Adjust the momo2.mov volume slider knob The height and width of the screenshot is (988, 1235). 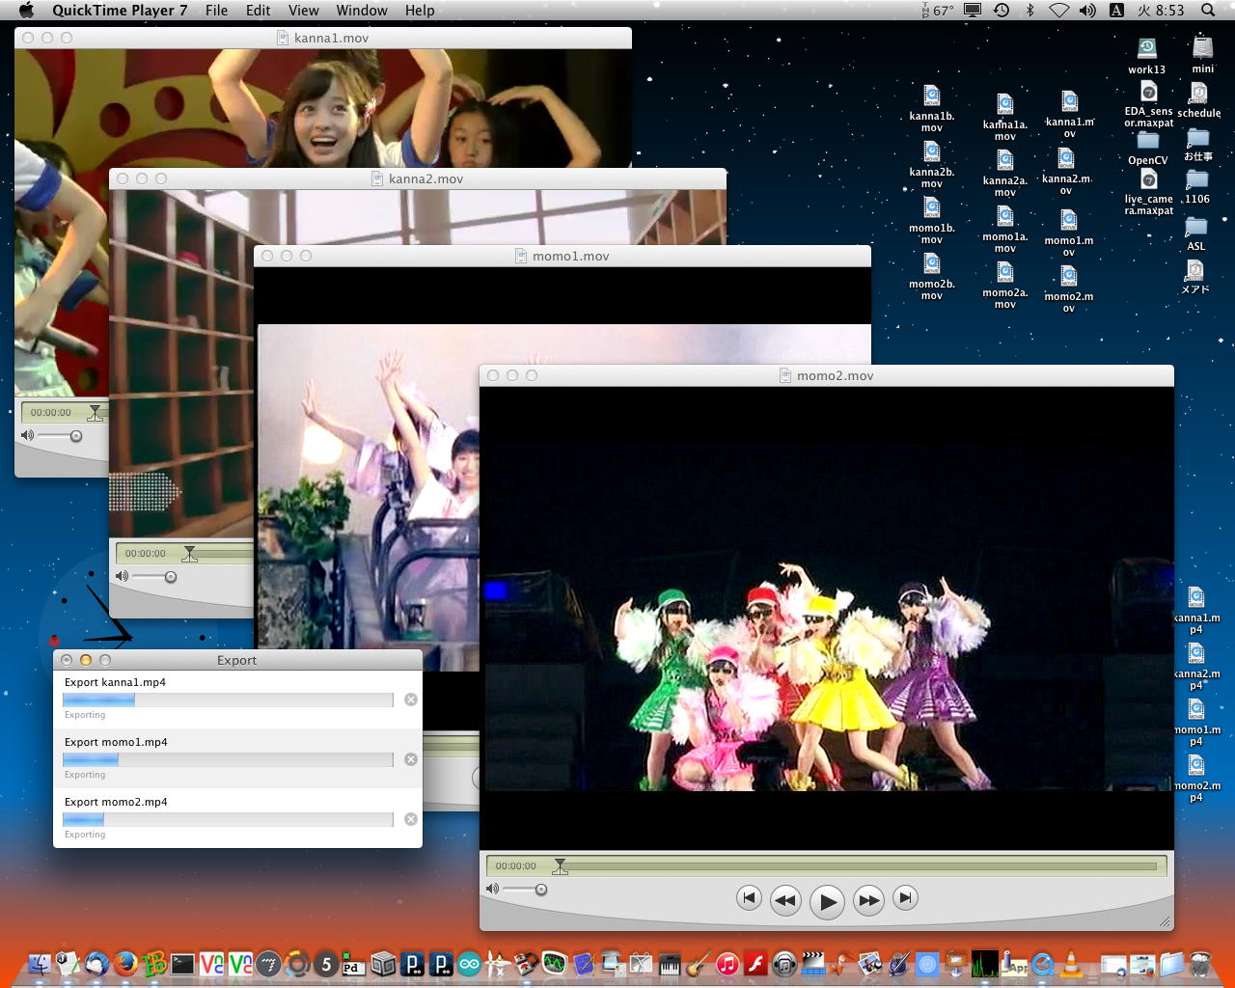point(541,890)
